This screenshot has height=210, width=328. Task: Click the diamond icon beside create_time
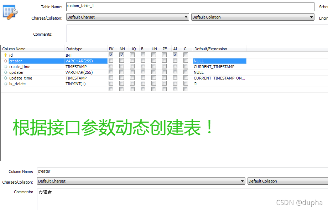(x=5, y=67)
